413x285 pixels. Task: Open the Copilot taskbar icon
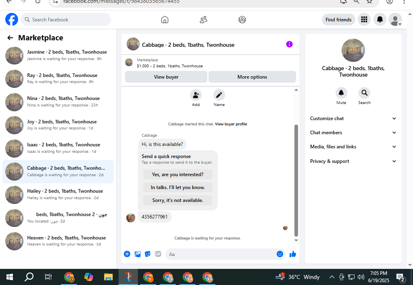[88, 277]
